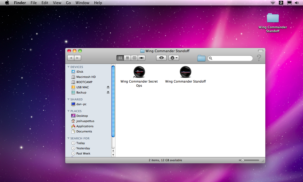This screenshot has height=182, width=303.
Task: Click the Quick Look eye button
Action: point(161,58)
